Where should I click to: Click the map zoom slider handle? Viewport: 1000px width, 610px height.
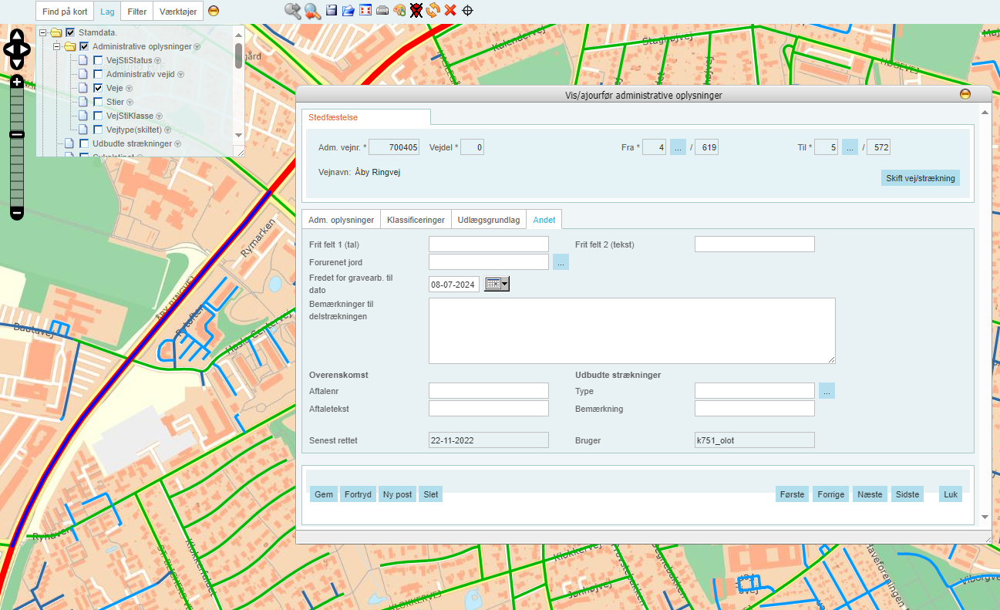click(x=17, y=134)
